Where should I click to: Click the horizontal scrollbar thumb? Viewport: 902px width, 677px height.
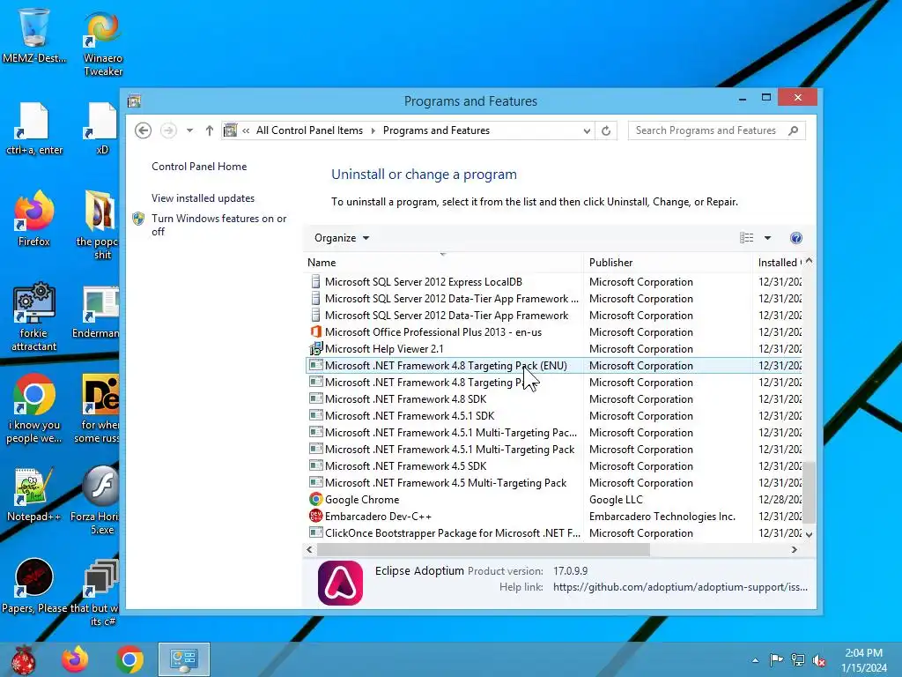coord(484,550)
